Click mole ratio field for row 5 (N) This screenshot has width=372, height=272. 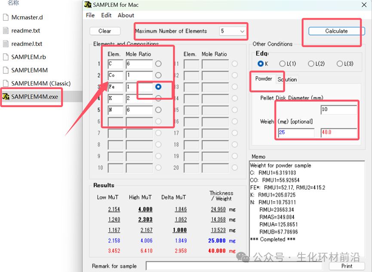click(139, 110)
